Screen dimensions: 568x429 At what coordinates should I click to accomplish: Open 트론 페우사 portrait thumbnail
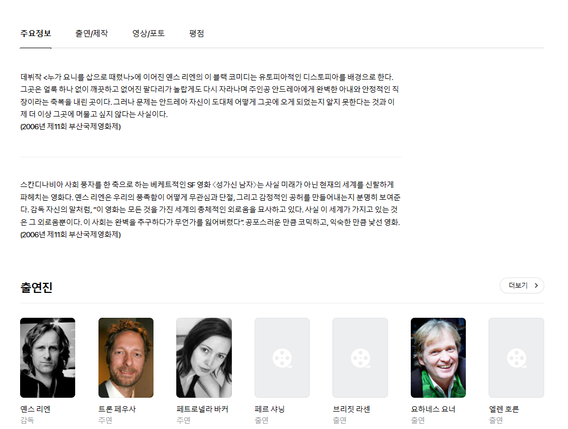[x=125, y=358]
